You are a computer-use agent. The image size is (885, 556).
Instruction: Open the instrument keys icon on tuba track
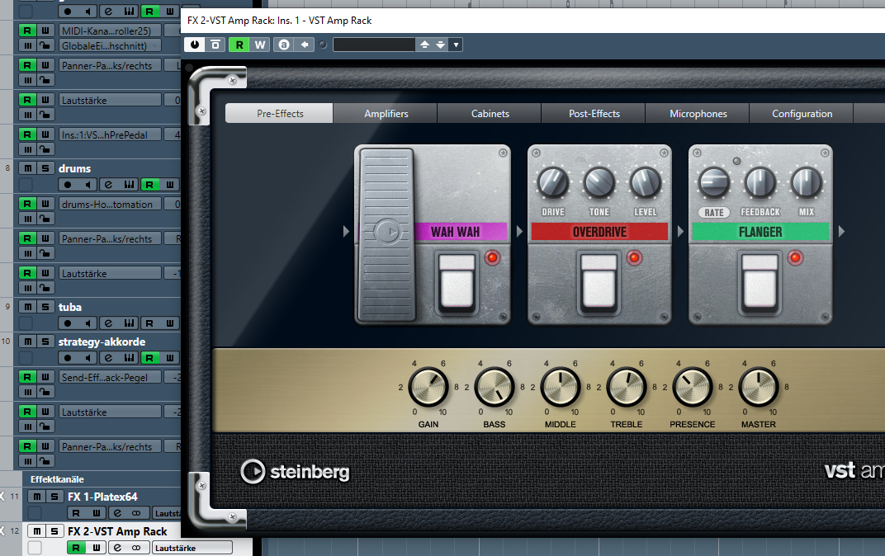point(130,323)
